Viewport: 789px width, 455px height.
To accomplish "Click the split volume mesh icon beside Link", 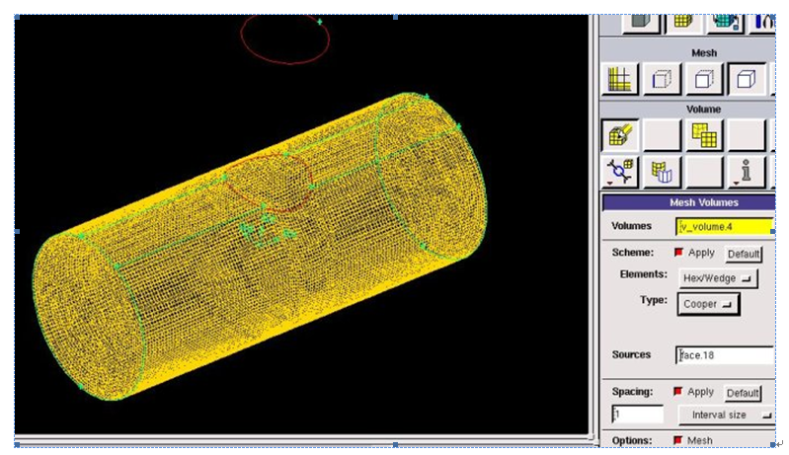I will [662, 172].
